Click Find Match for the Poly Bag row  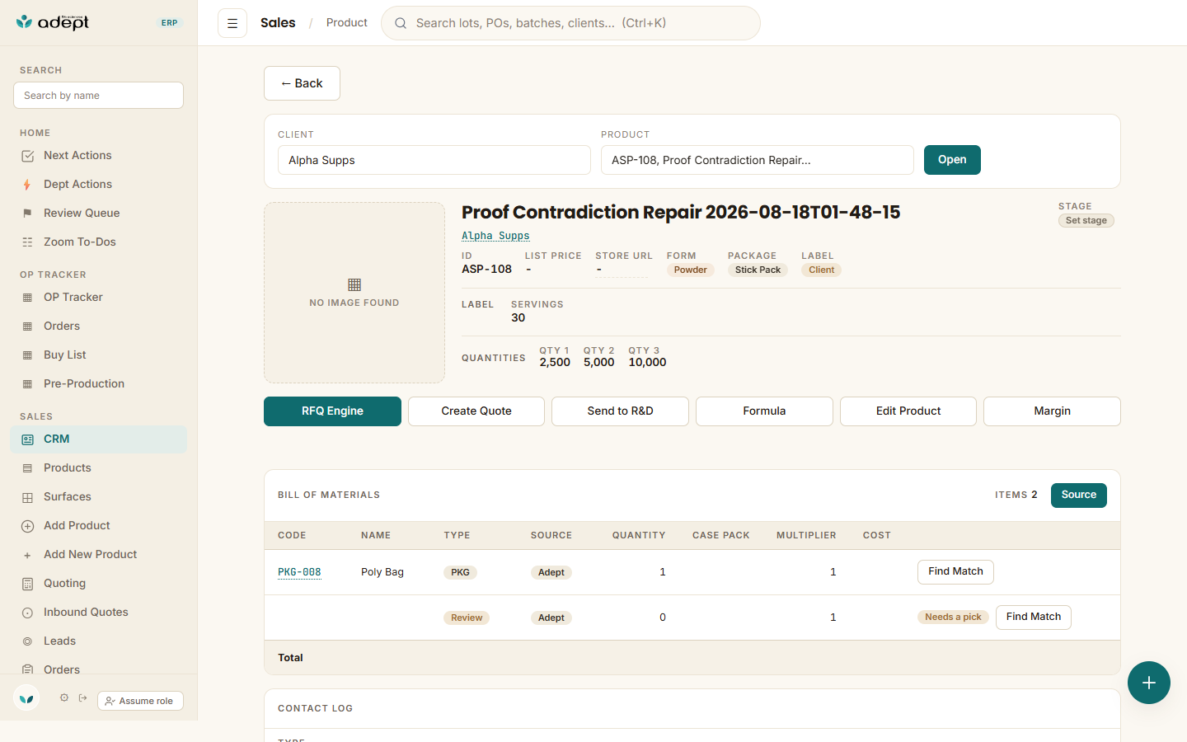click(x=955, y=572)
